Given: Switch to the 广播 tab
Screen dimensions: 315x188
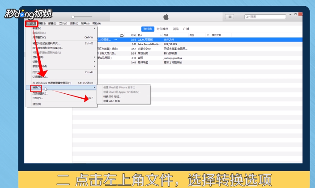Looking at the screenshot, I should [186, 29].
